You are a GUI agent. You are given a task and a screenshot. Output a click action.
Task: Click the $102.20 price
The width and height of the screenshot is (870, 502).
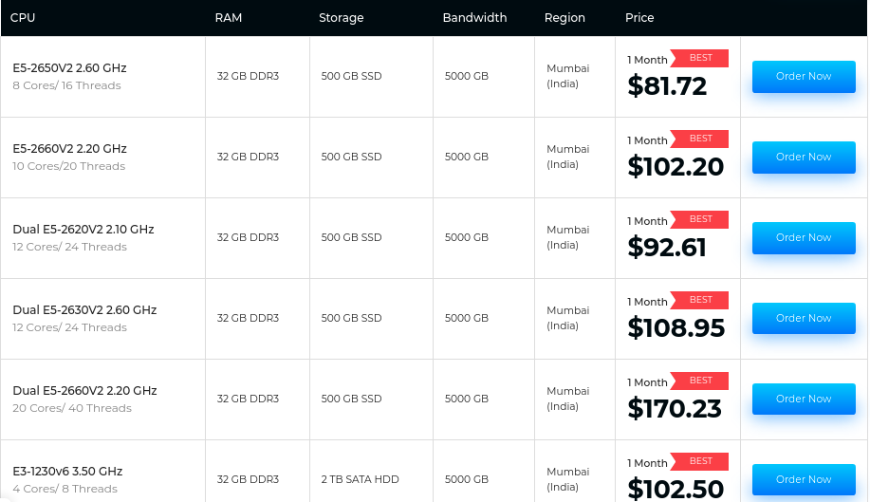pos(676,168)
